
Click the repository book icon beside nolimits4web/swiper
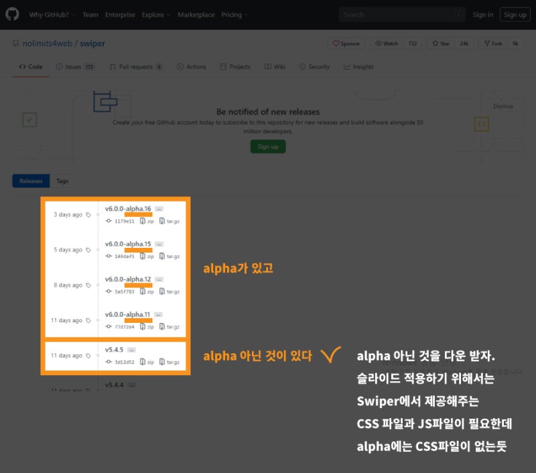(x=15, y=43)
